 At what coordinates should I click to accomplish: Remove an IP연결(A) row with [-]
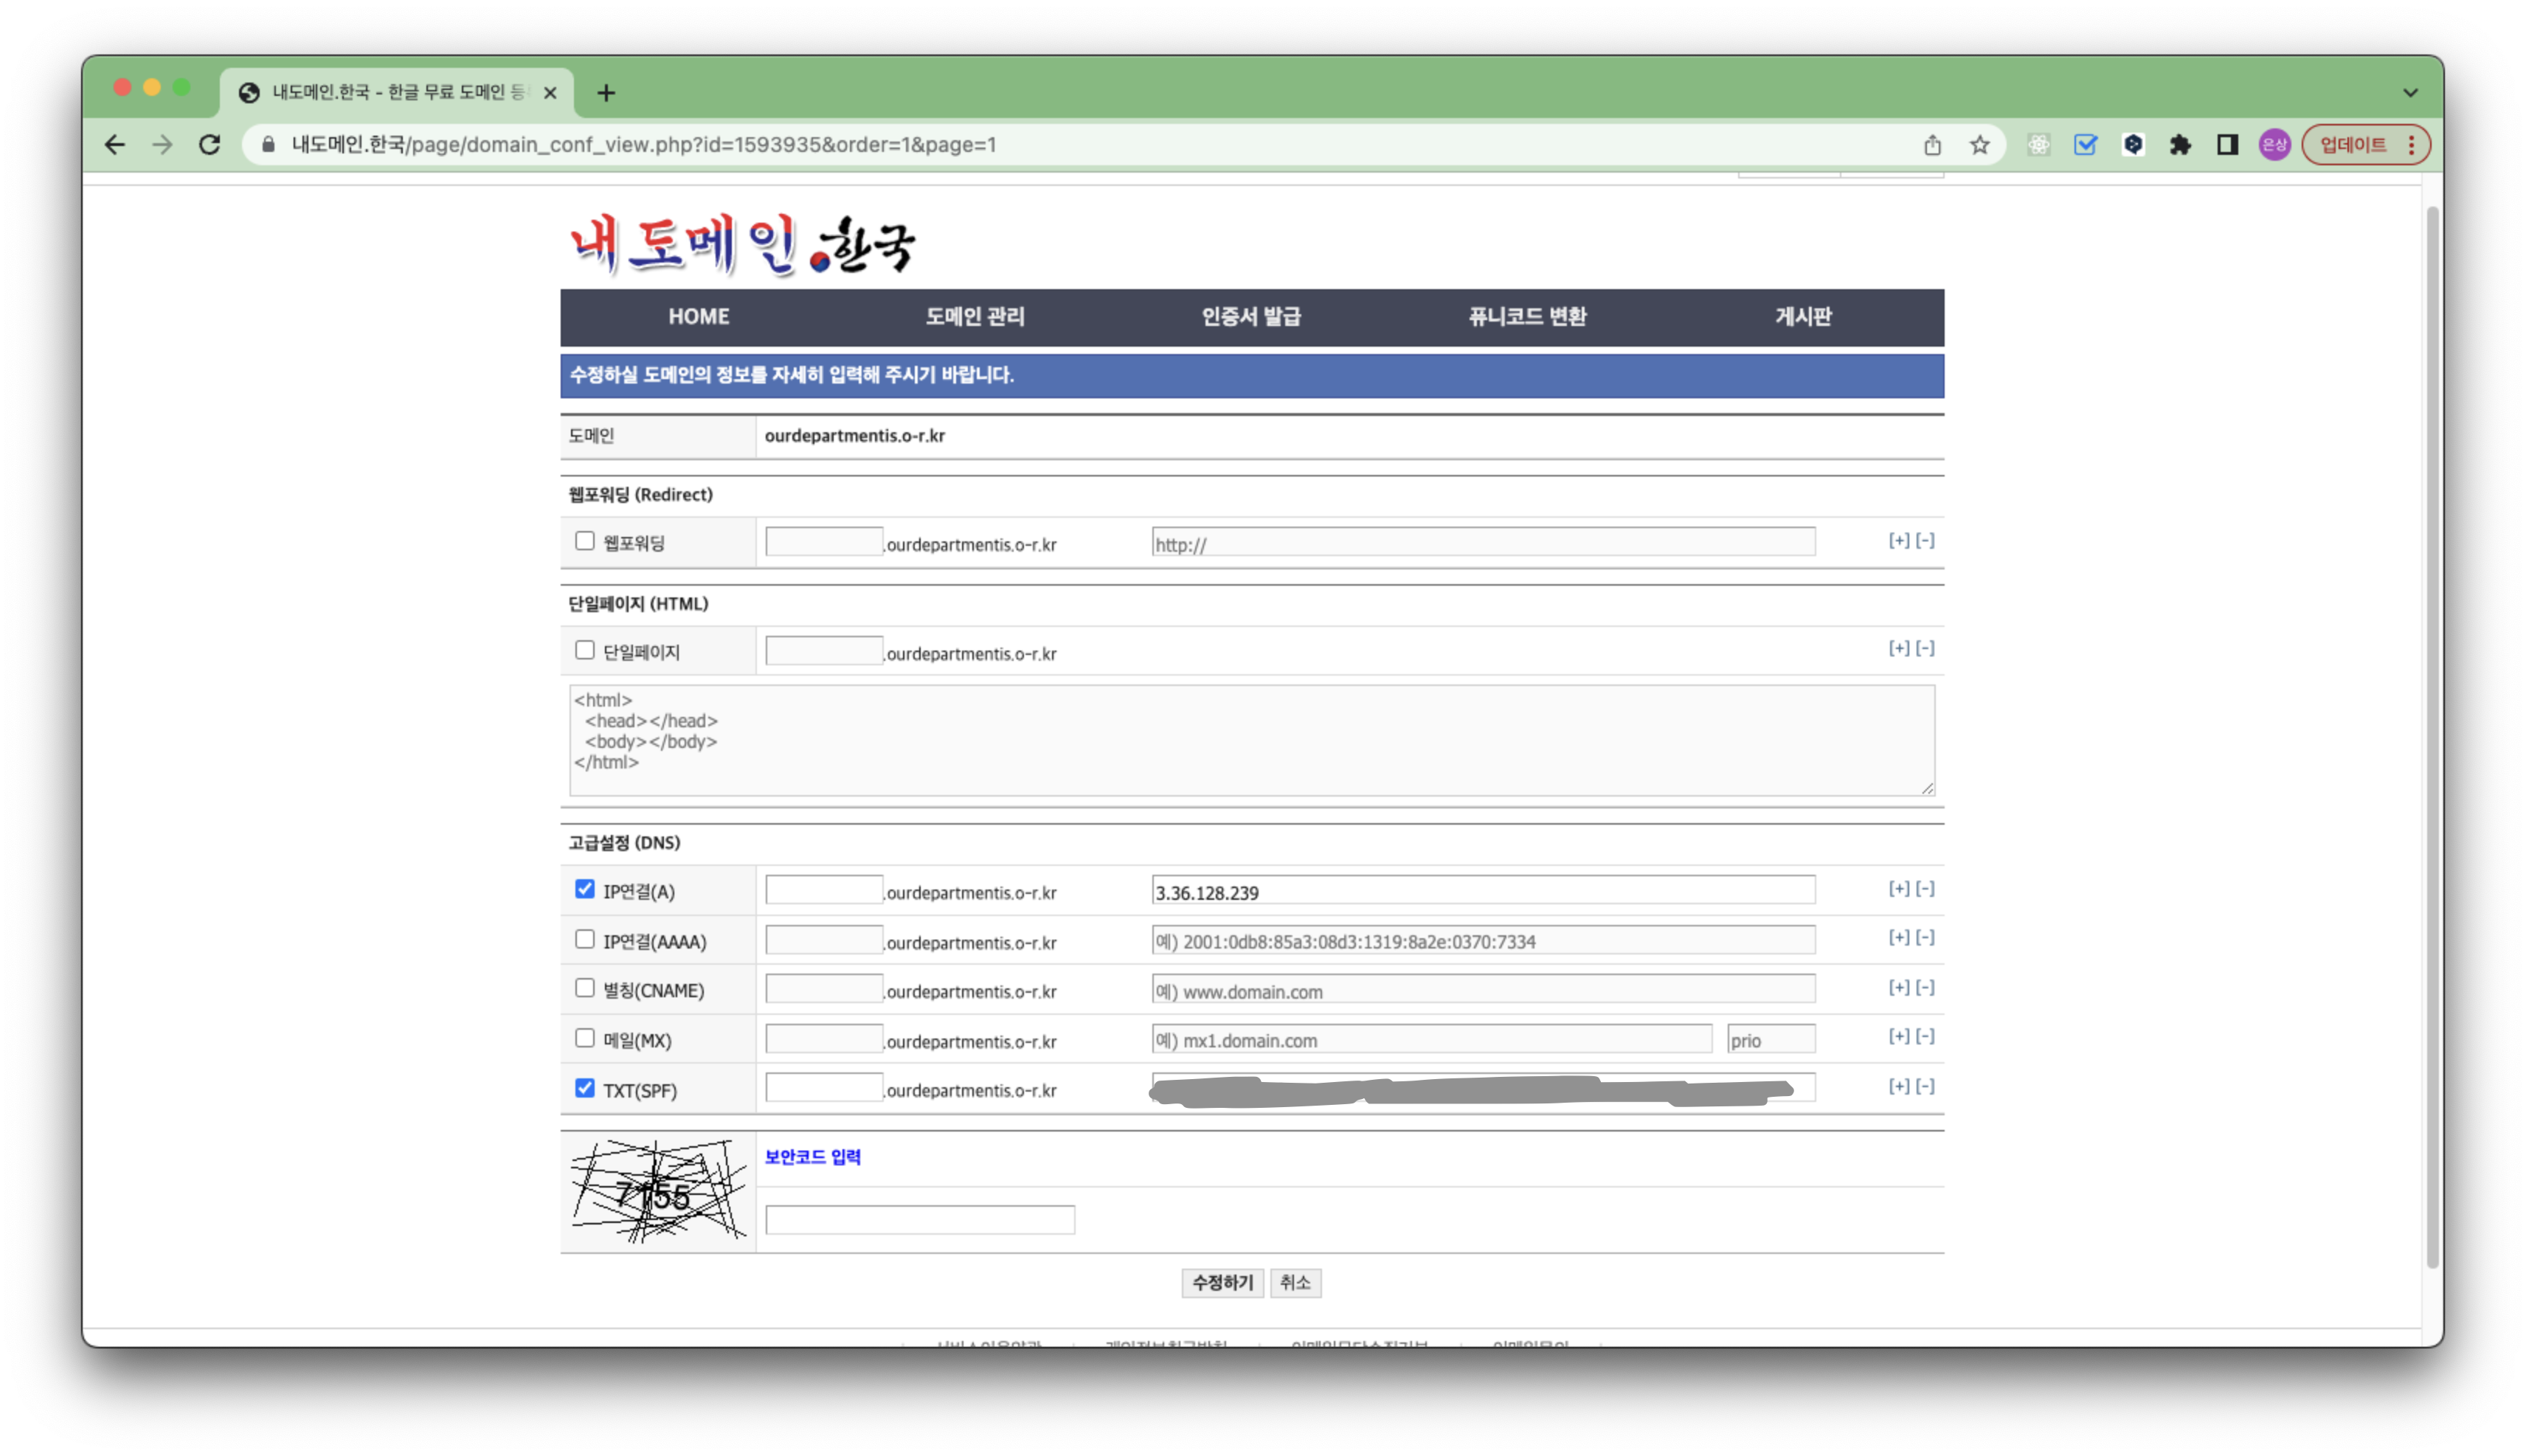(1925, 889)
